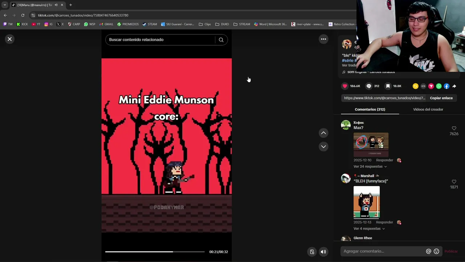The height and width of the screenshot is (262, 465).
Task: Click the browser back arrow
Action: coord(5,15)
